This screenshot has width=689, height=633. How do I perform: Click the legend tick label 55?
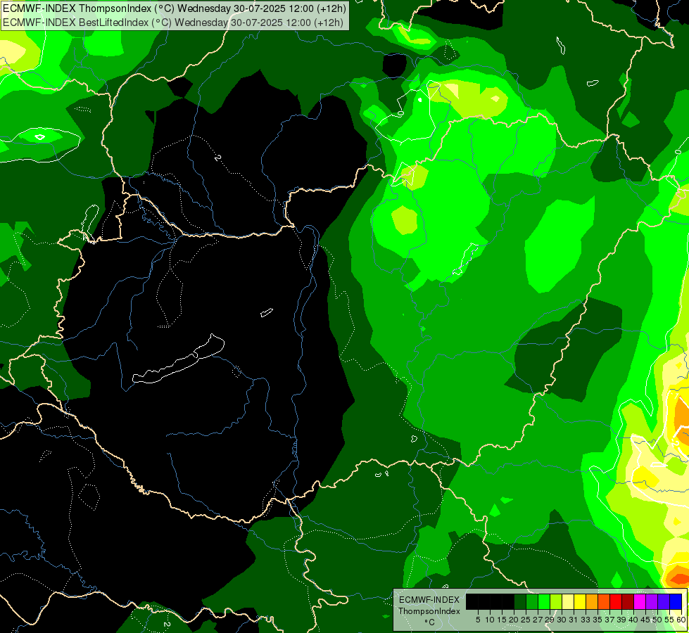point(670,620)
